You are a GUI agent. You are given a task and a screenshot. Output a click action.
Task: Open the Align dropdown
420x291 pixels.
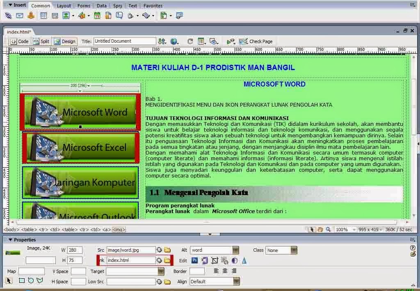[237, 281]
